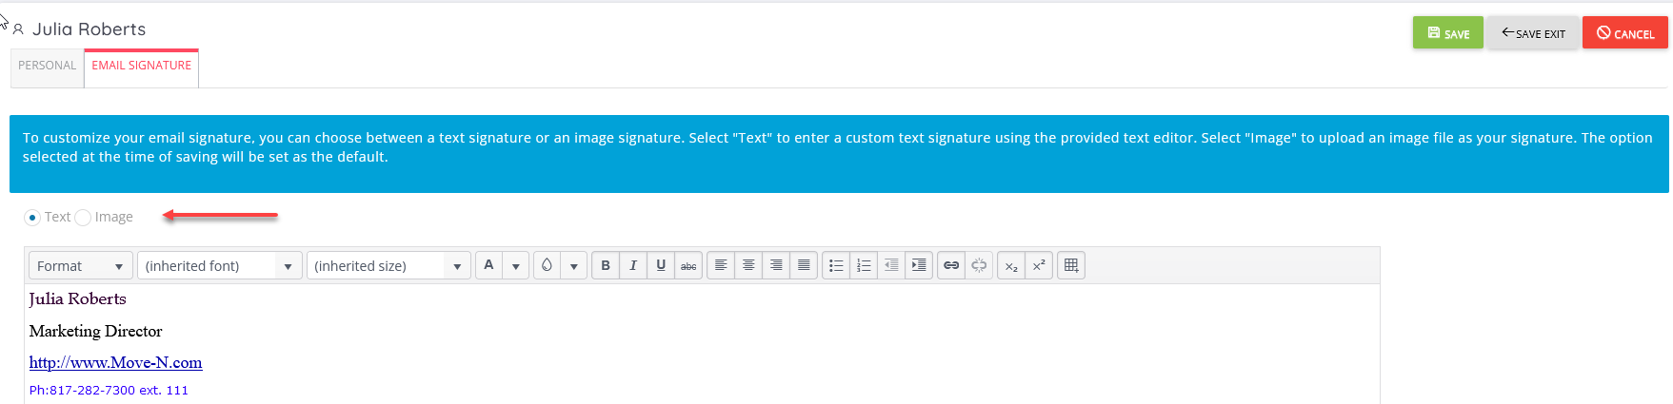The height and width of the screenshot is (404, 1673).
Task: Select the Text signature radio option
Action: [x=32, y=218]
